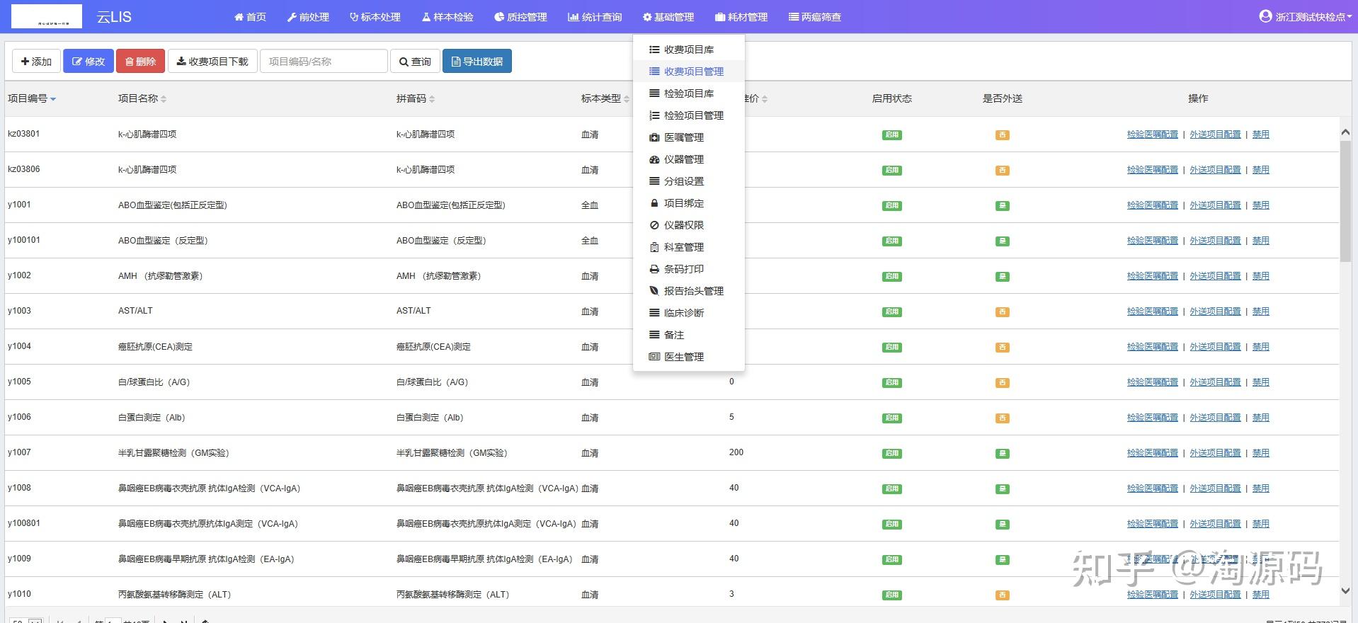
Task: Click the blue 修改 edit button
Action: pyautogui.click(x=89, y=62)
